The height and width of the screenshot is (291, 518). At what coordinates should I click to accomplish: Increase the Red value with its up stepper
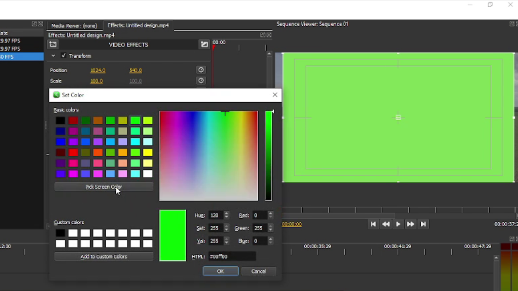270,213
